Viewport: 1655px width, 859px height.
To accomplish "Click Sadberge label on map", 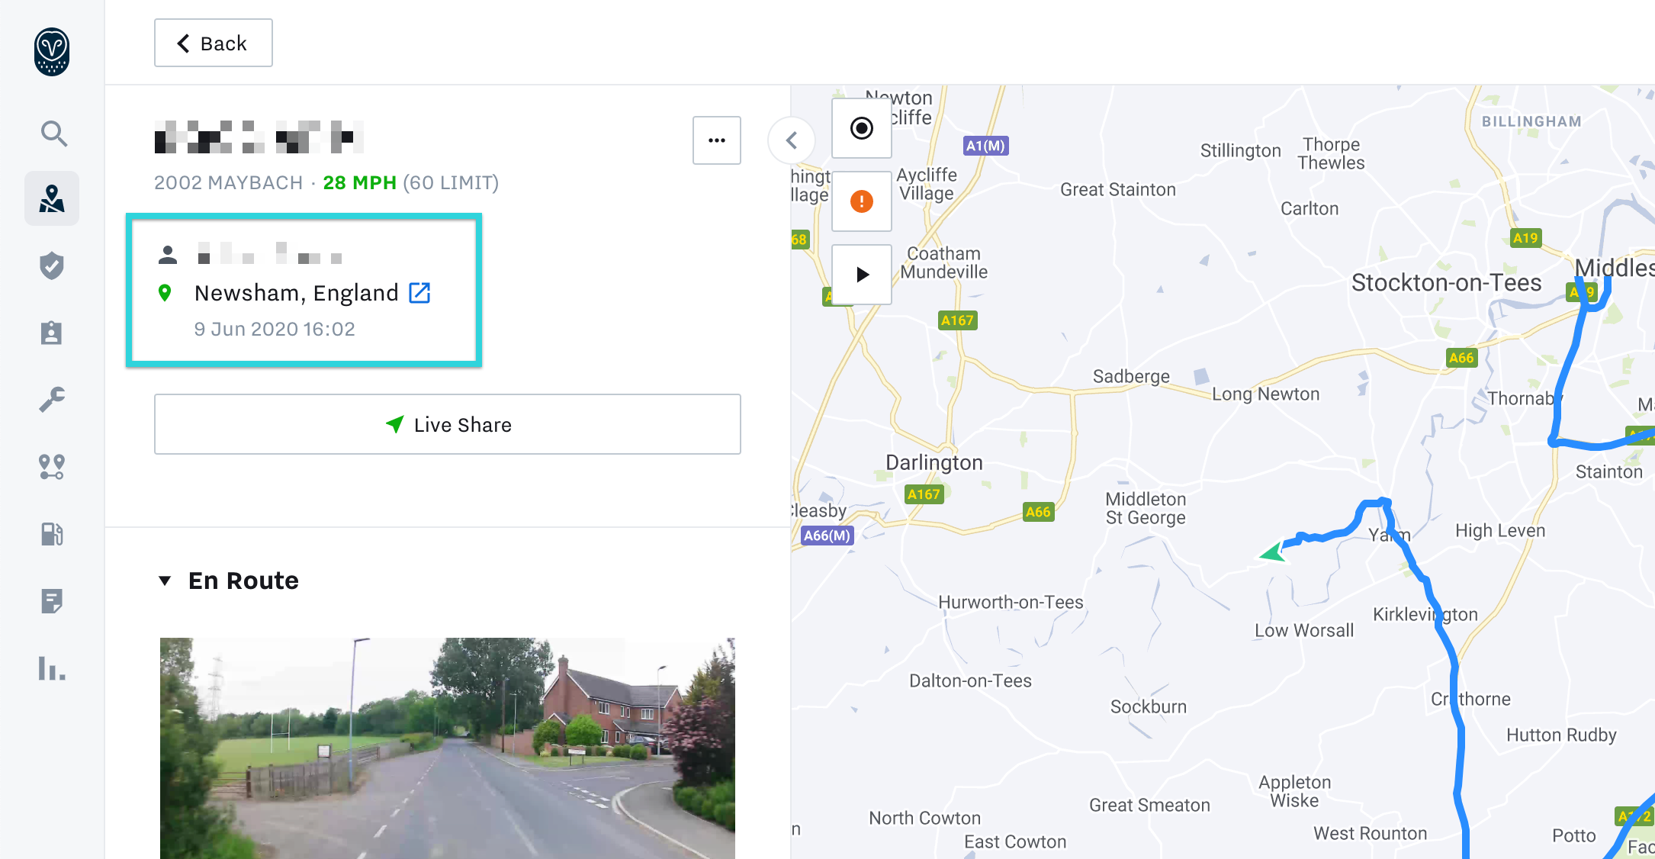I will pyautogui.click(x=1131, y=376).
